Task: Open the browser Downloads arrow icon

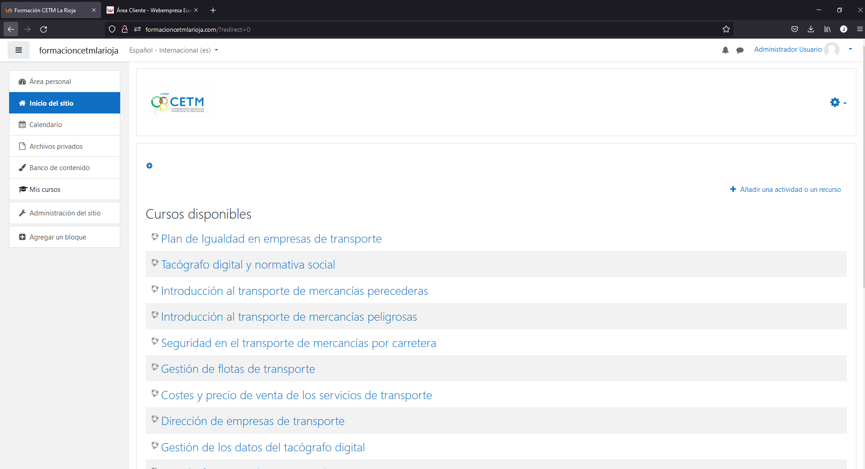Action: (811, 29)
